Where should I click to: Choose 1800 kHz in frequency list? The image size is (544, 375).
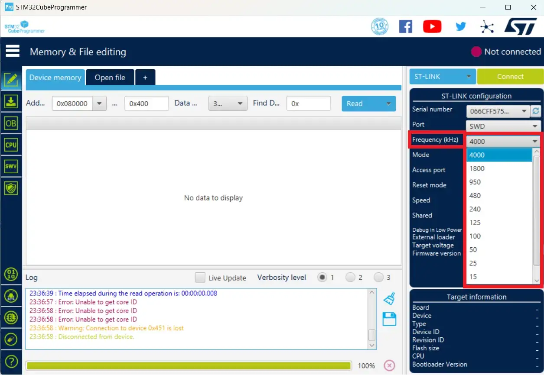(x=499, y=168)
